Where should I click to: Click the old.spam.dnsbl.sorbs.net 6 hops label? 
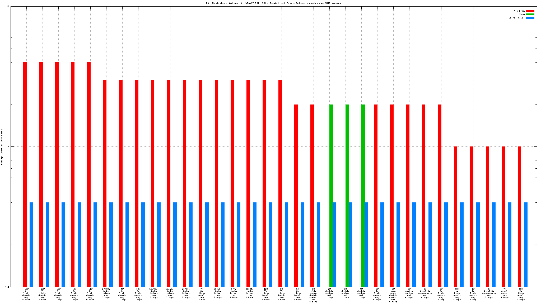[x=313, y=295]
